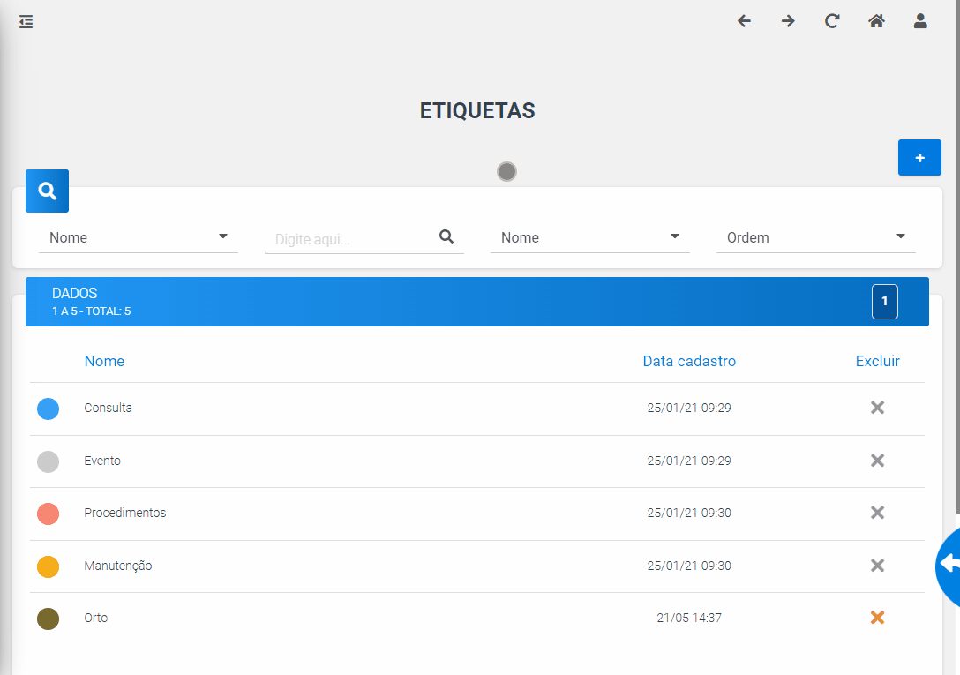Click the gray Evento color swatch

pyautogui.click(x=48, y=461)
